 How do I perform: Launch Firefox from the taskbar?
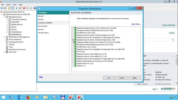[28, 97]
